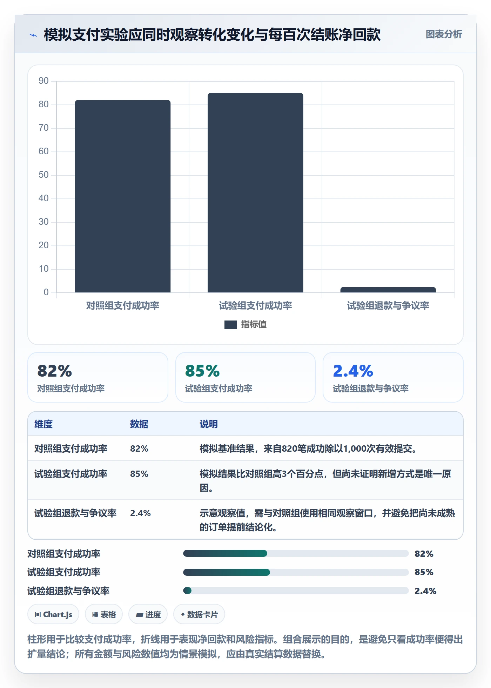
Task: Click the 对照组支付成功率 bar in the chart
Action: [123, 196]
